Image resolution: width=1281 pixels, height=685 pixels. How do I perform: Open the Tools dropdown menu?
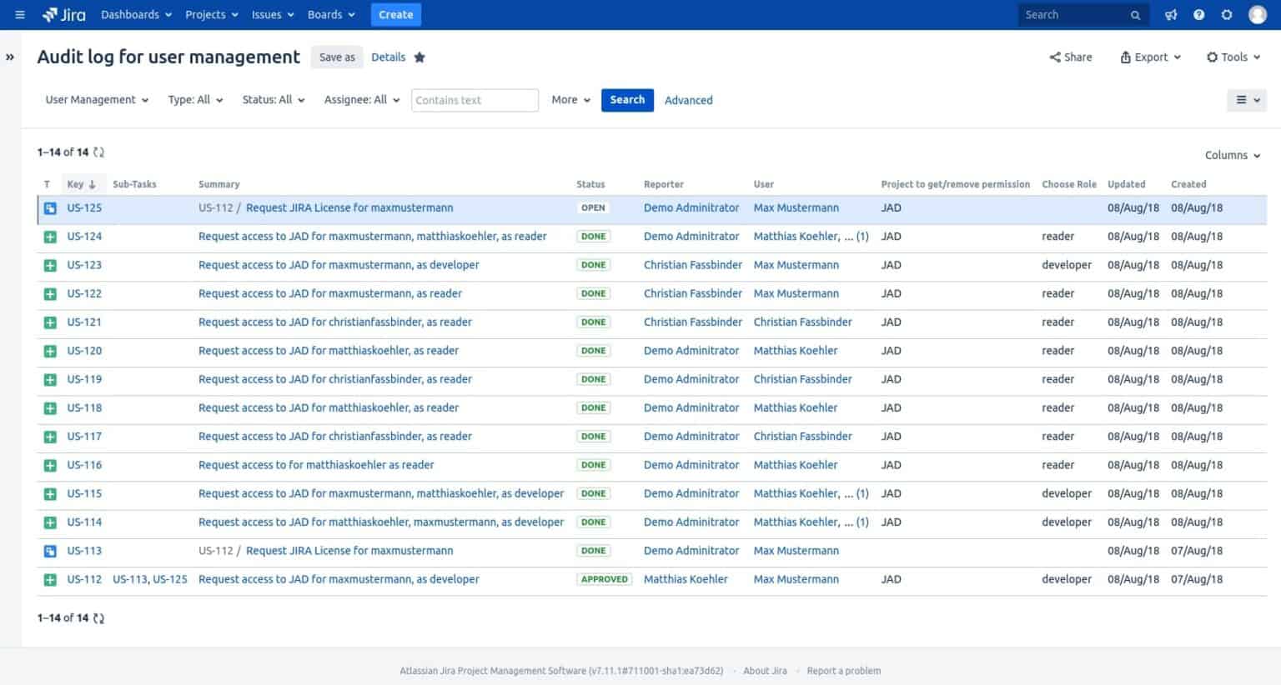click(1233, 57)
